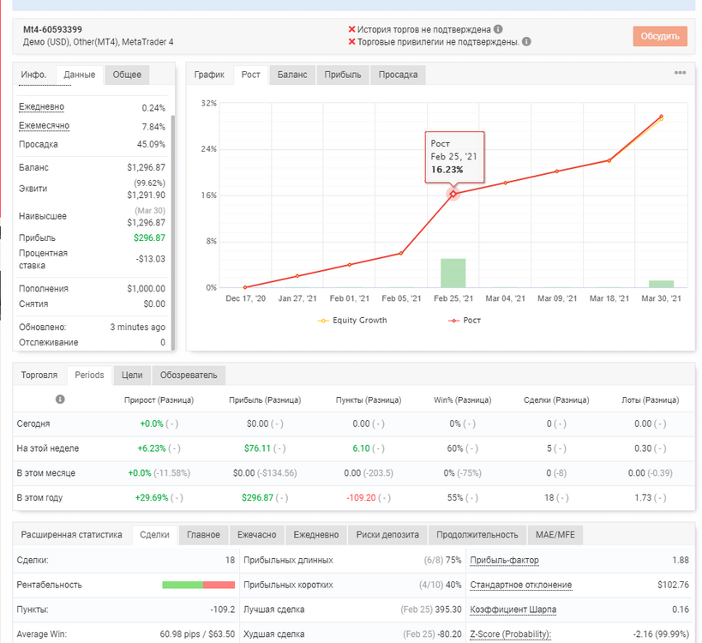The width and height of the screenshot is (702, 643).
Task: Open the Торговля tab
Action: coord(39,376)
